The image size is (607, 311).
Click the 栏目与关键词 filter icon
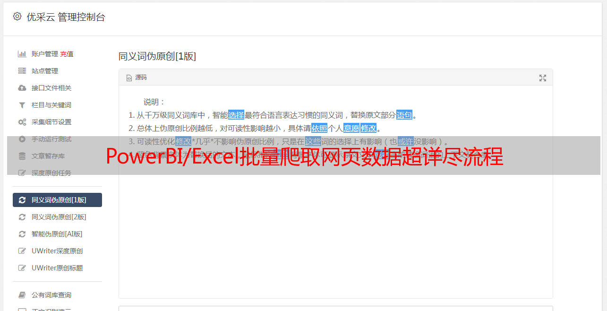click(22, 105)
